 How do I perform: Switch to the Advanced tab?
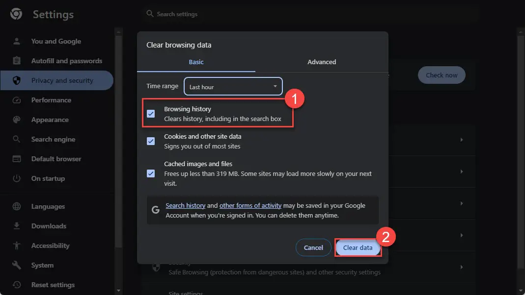(321, 62)
